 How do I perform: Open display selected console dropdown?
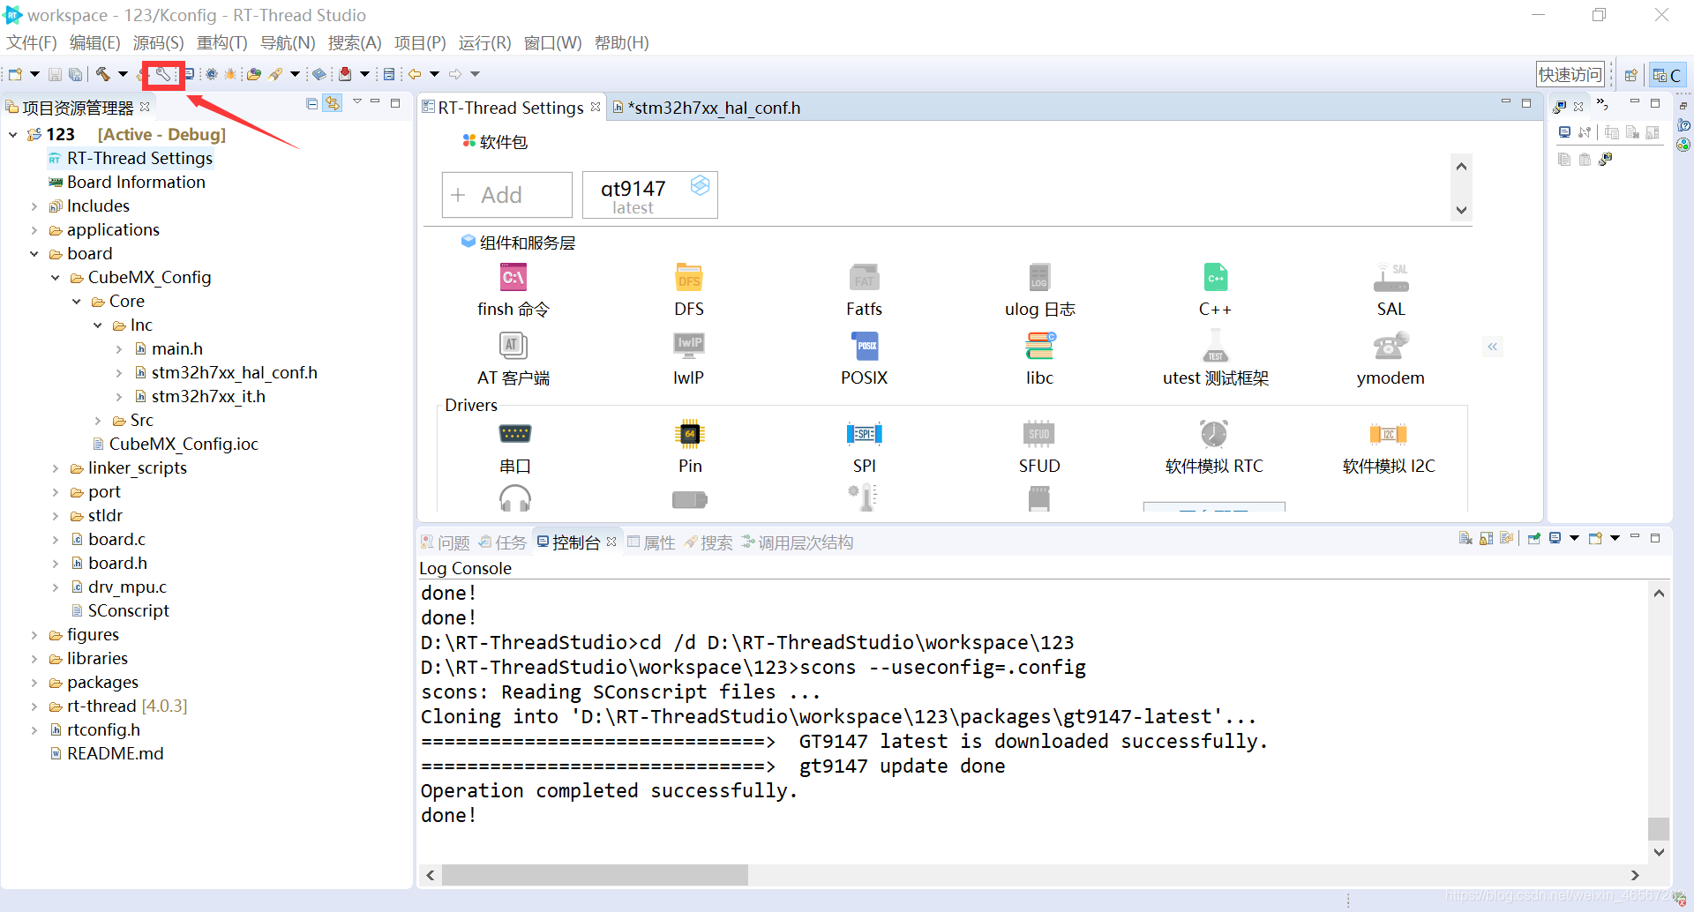[x=1574, y=538]
